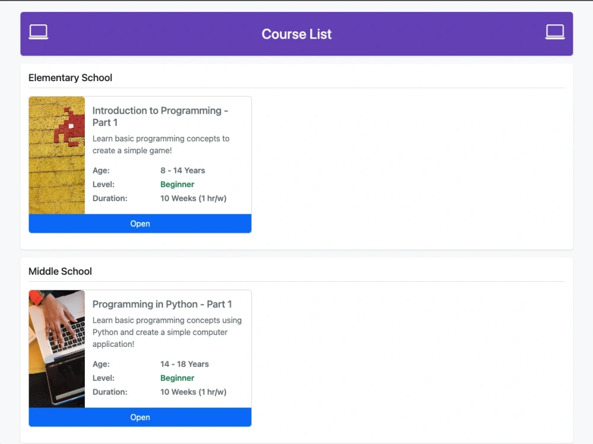The height and width of the screenshot is (444, 593).
Task: Click the elementary course 10 Weeks duration
Action: [193, 198]
